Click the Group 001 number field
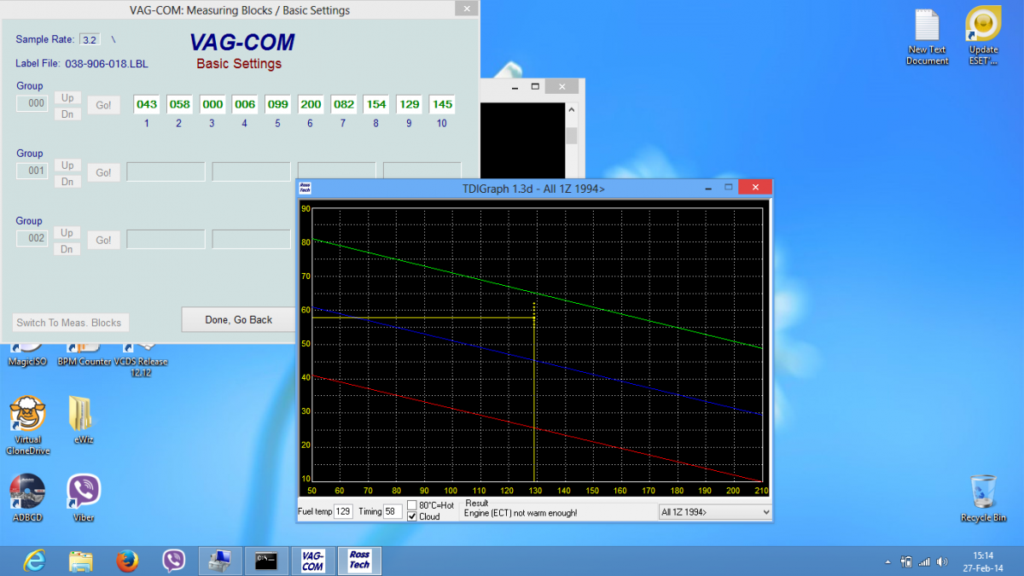The width and height of the screenshot is (1024, 576). [x=32, y=171]
